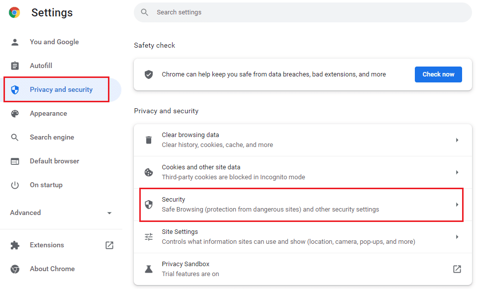
Task: Click the Settings page title
Action: click(x=52, y=12)
